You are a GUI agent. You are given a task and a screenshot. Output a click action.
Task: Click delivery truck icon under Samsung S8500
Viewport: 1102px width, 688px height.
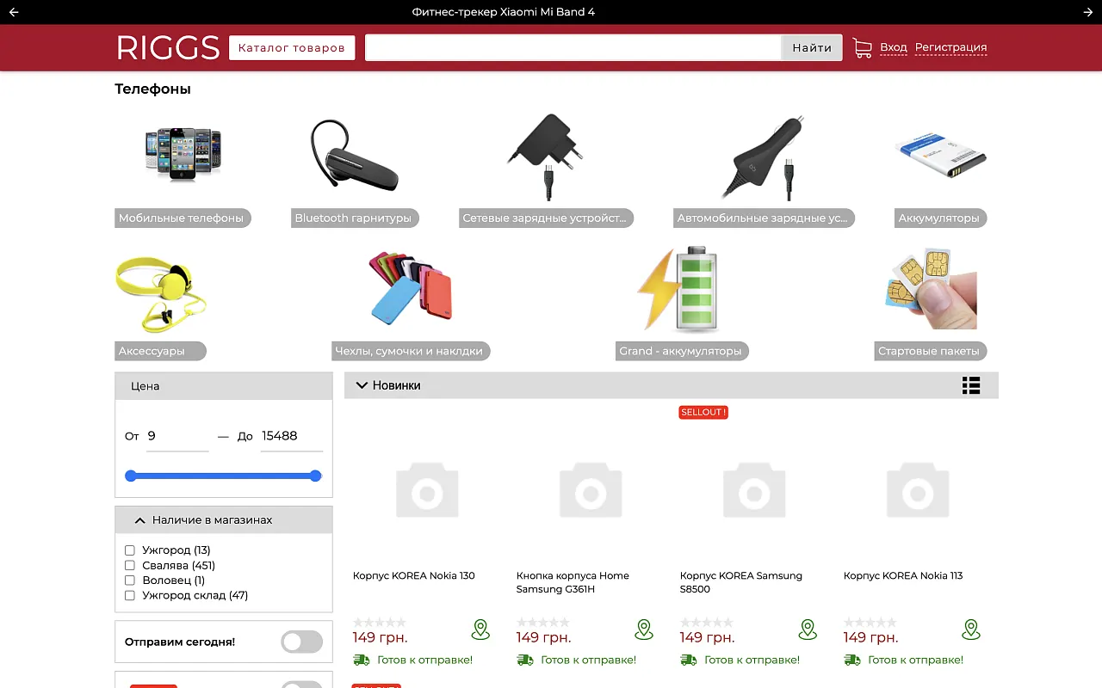689,660
